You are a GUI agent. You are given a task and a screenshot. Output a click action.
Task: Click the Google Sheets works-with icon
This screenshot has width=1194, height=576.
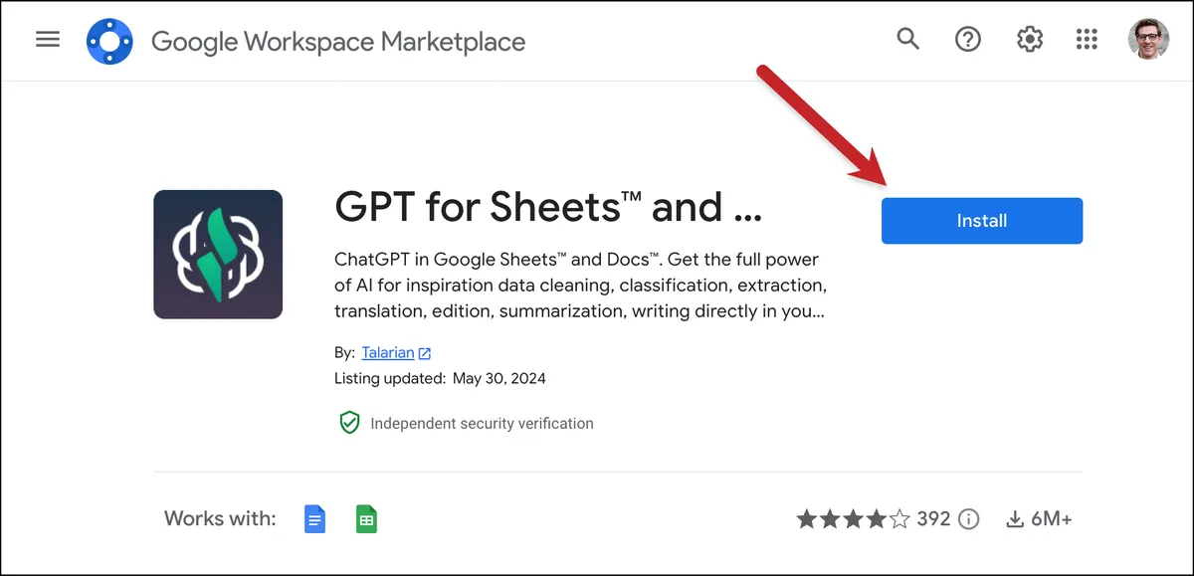[x=366, y=519]
